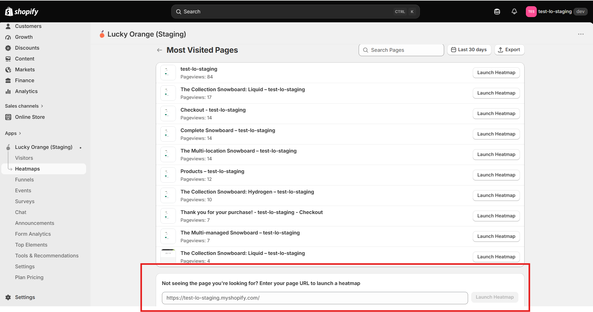Go back using the arrow beside Most Visited Pages
This screenshot has width=593, height=312.
(159, 50)
